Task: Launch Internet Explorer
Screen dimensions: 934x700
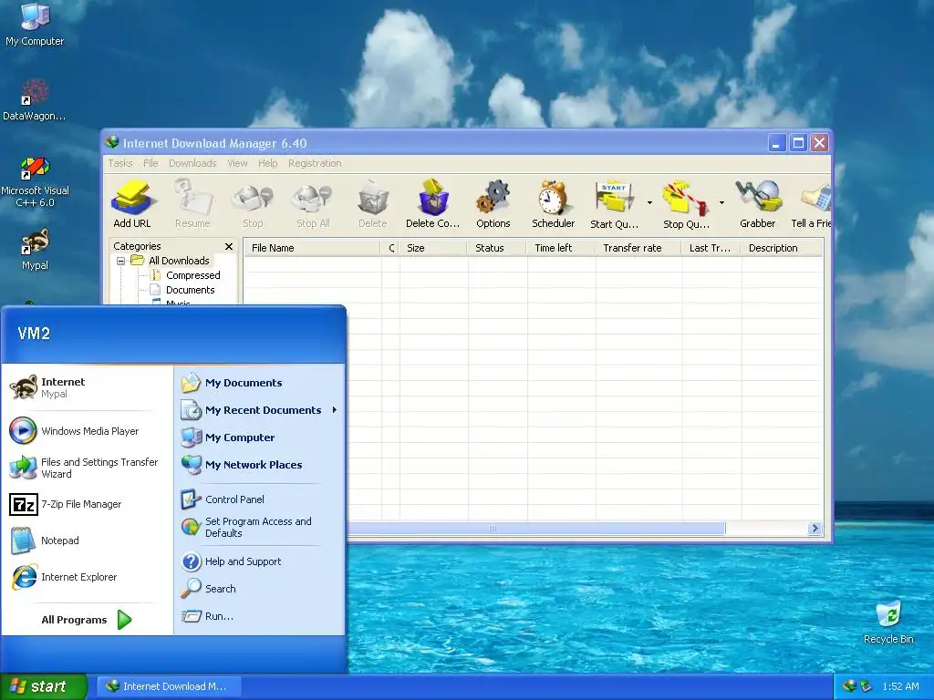Action: 87,577
